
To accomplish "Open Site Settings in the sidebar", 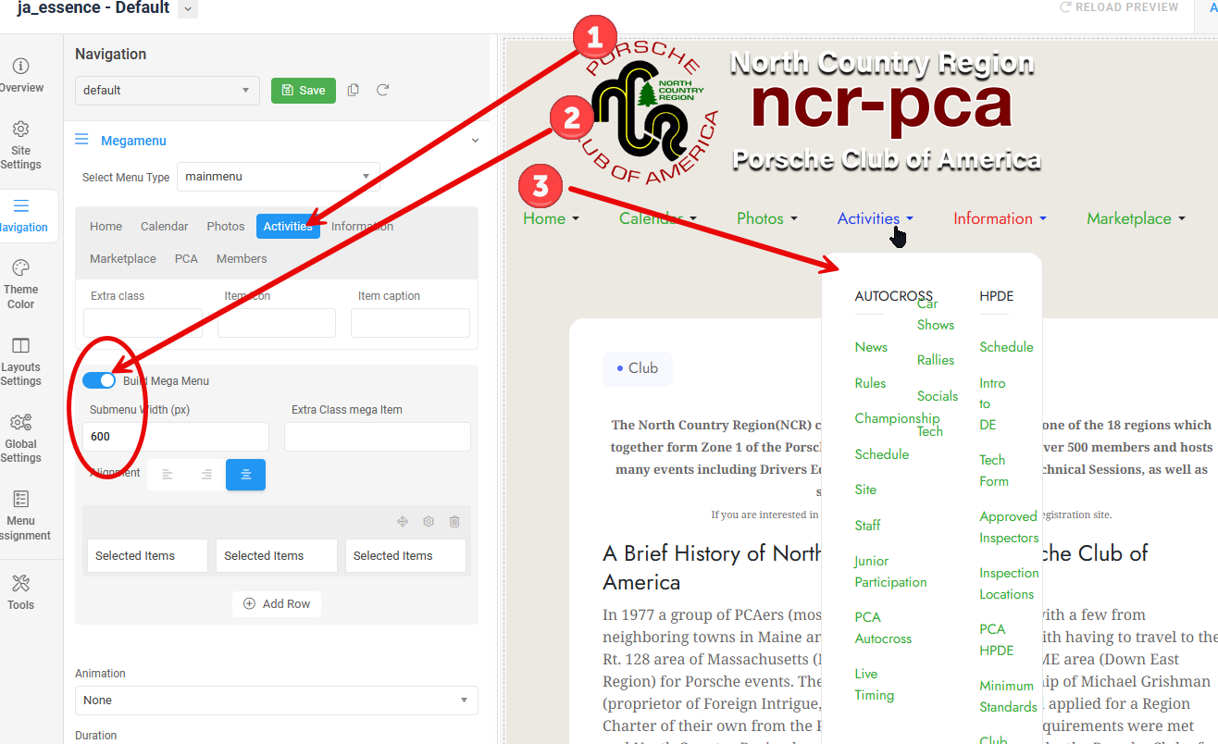I will (x=21, y=146).
